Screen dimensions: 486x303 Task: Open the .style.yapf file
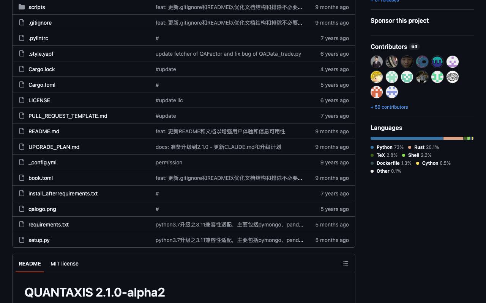[41, 54]
